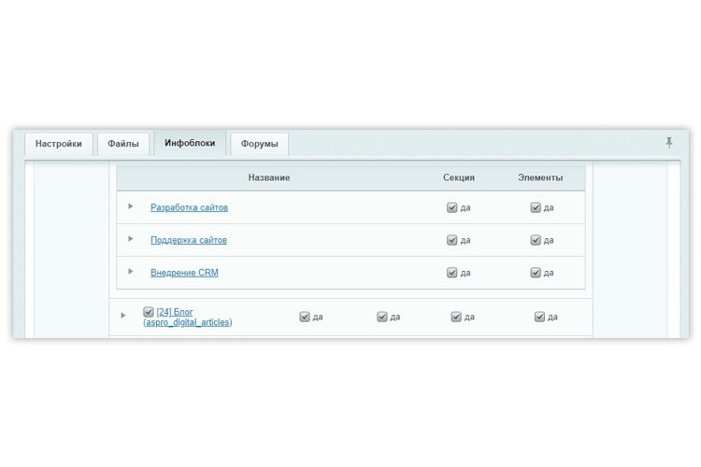Image resolution: width=701 pixels, height=467 pixels.
Task: Toggle Элементы checkbox for Поддержка сайтов
Action: pyautogui.click(x=536, y=240)
